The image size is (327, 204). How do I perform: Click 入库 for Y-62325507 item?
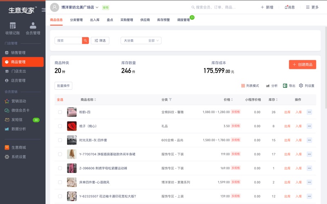point(299,196)
